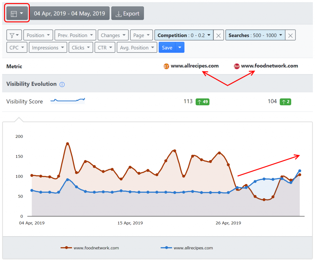Click the 15 Apr, 2019 axis label
315x261 pixels.
point(130,223)
